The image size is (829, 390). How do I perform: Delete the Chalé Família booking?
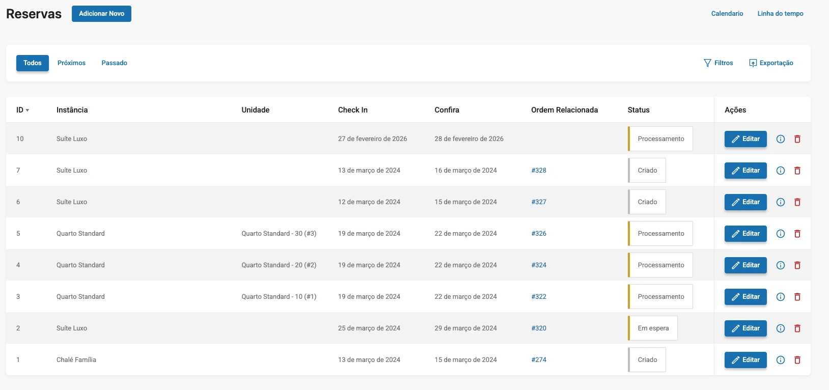(797, 360)
